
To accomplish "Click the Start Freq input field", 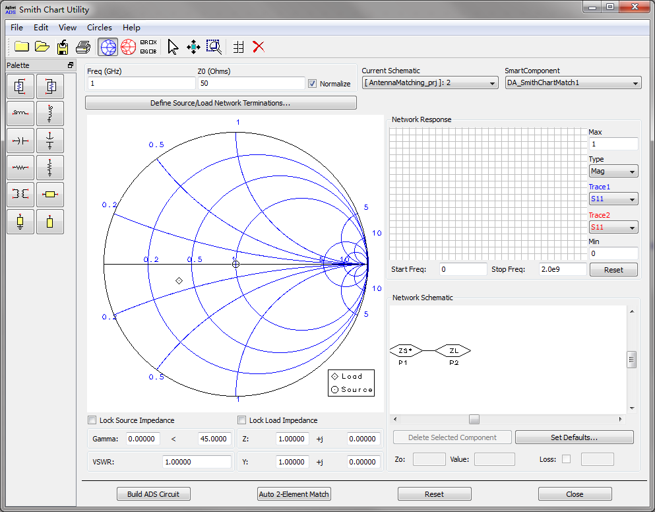I will (463, 269).
